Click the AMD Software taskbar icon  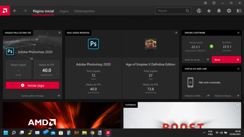[108, 133]
